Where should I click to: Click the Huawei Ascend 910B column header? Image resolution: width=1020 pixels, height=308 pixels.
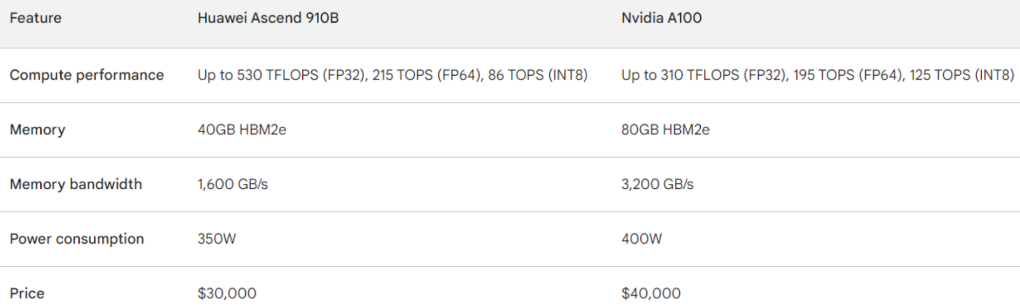[x=268, y=18]
